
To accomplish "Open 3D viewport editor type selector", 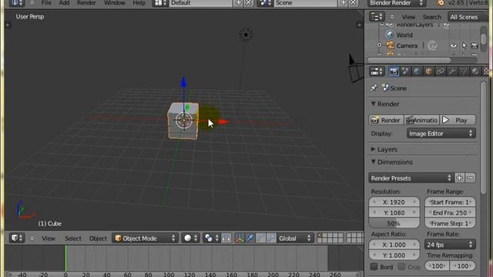I will [17, 238].
